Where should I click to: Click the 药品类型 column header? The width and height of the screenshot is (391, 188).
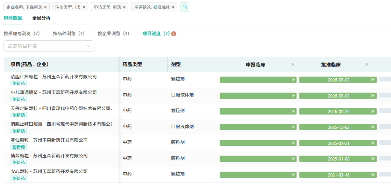tap(132, 64)
